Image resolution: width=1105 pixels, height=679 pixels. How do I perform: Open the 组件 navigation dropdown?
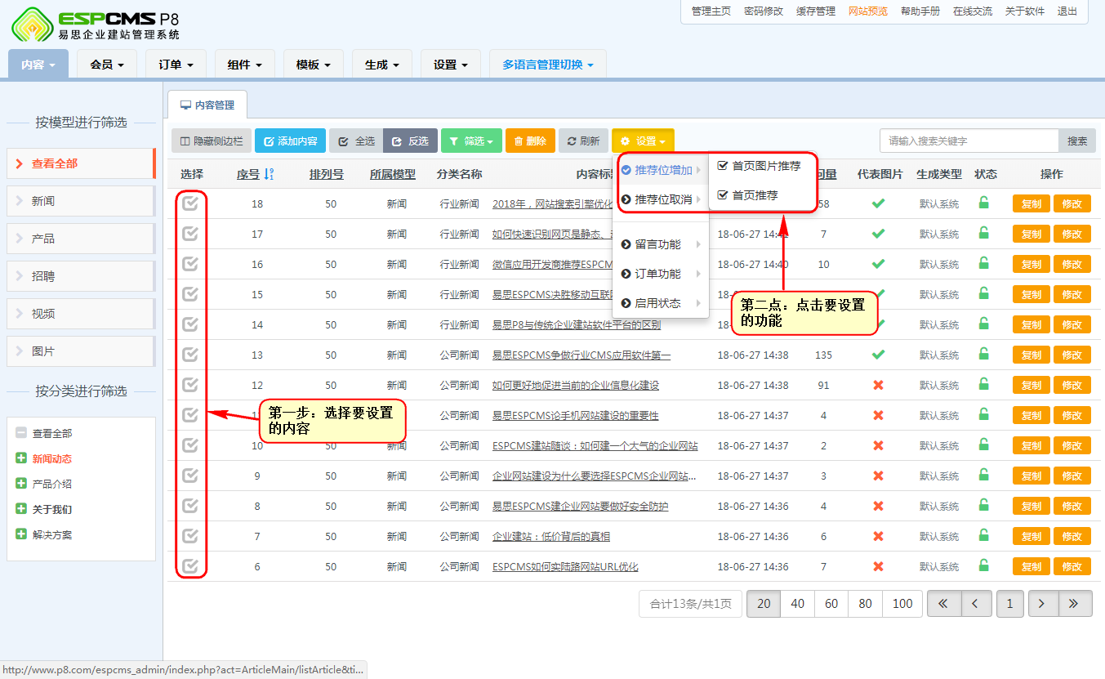coord(244,65)
